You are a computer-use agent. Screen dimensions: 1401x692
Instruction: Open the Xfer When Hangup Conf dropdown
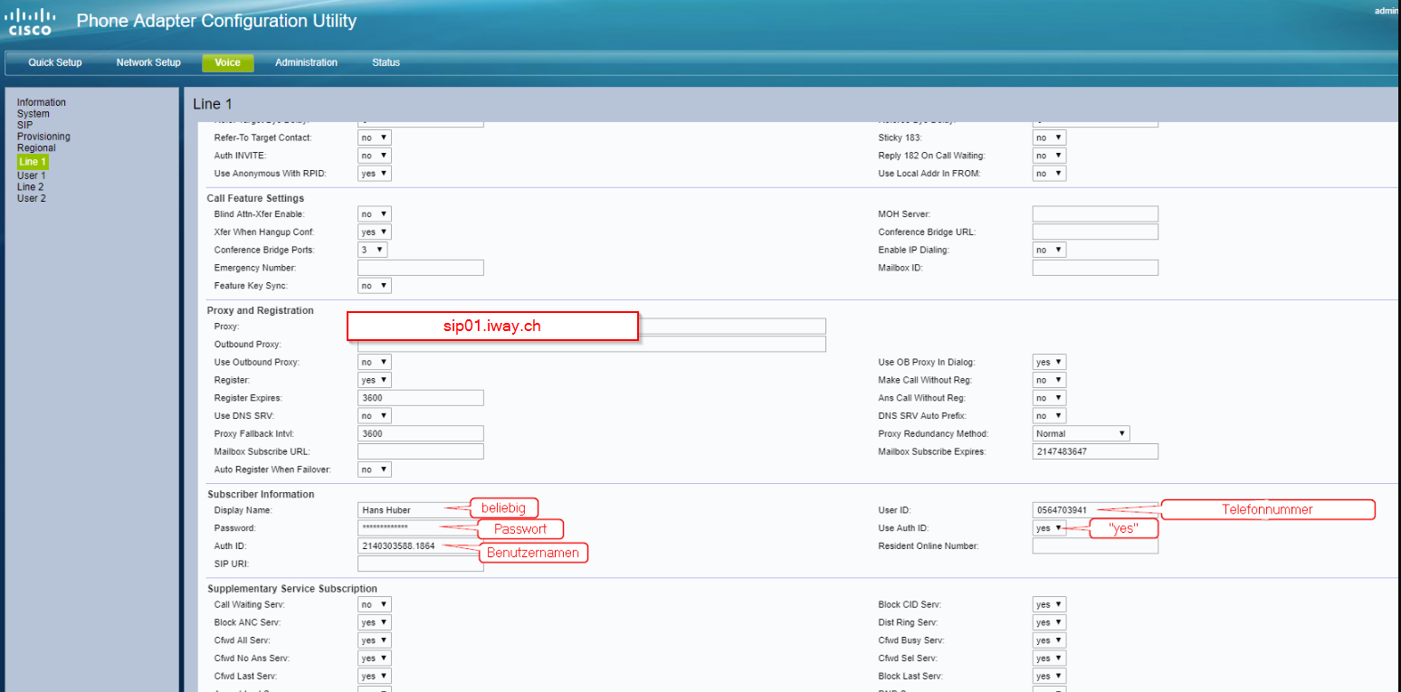click(375, 232)
